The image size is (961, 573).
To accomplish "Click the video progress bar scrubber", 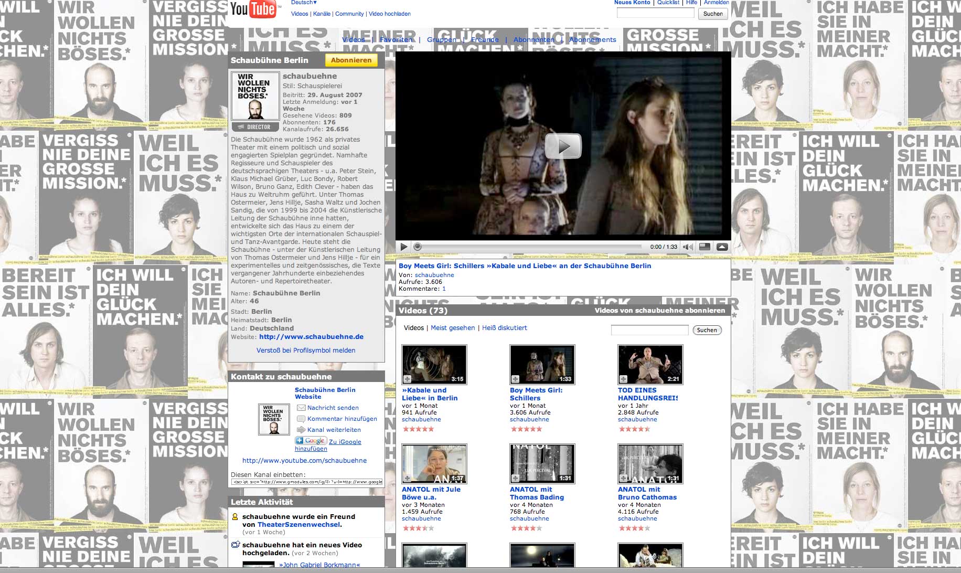I will [418, 247].
